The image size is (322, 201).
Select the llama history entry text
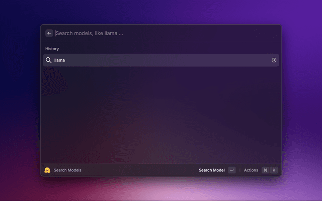pyautogui.click(x=60, y=60)
